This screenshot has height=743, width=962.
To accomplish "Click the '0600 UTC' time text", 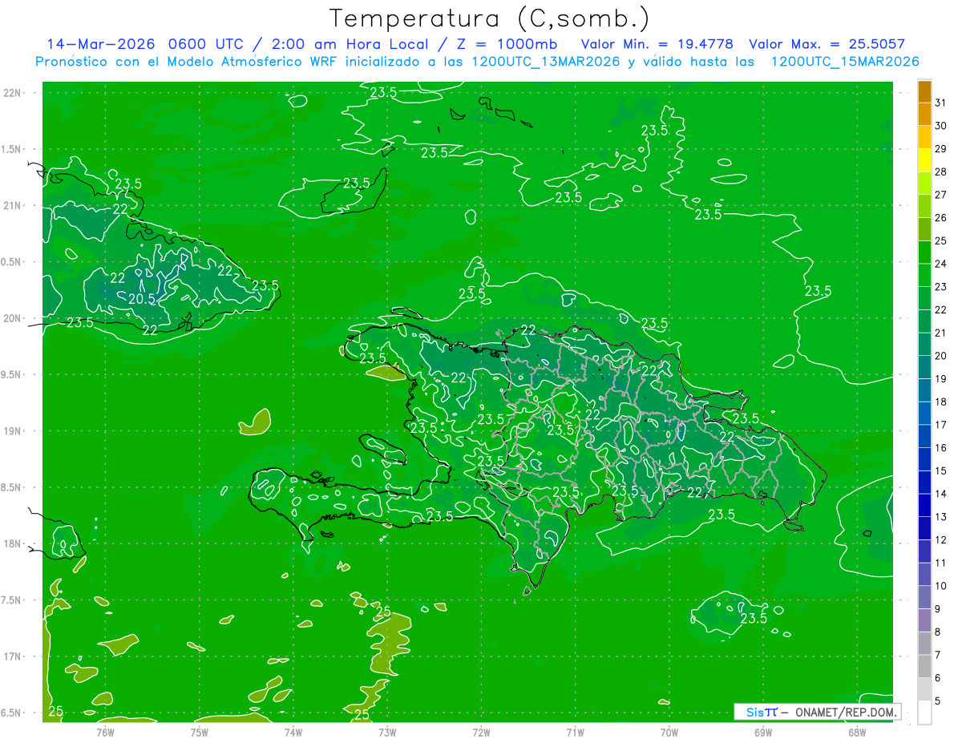I will (x=206, y=44).
